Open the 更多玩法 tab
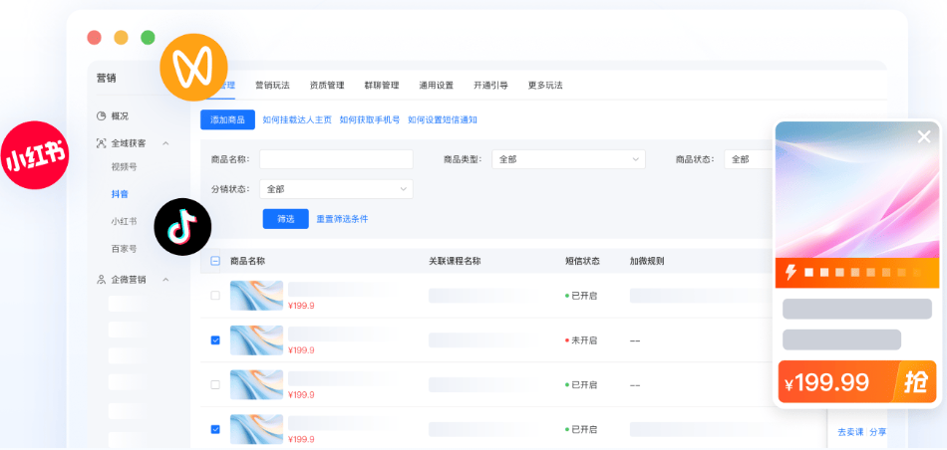The image size is (947, 450). click(545, 85)
